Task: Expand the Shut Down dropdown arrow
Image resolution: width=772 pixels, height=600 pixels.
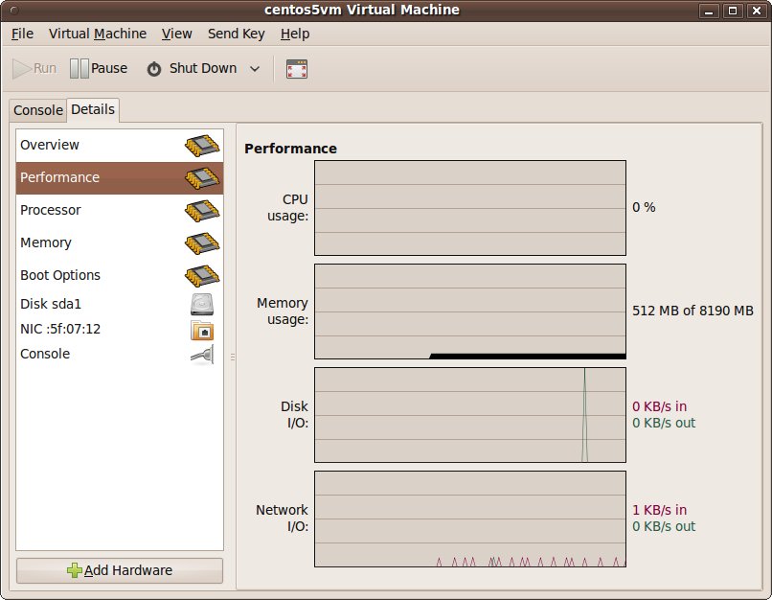Action: click(255, 69)
